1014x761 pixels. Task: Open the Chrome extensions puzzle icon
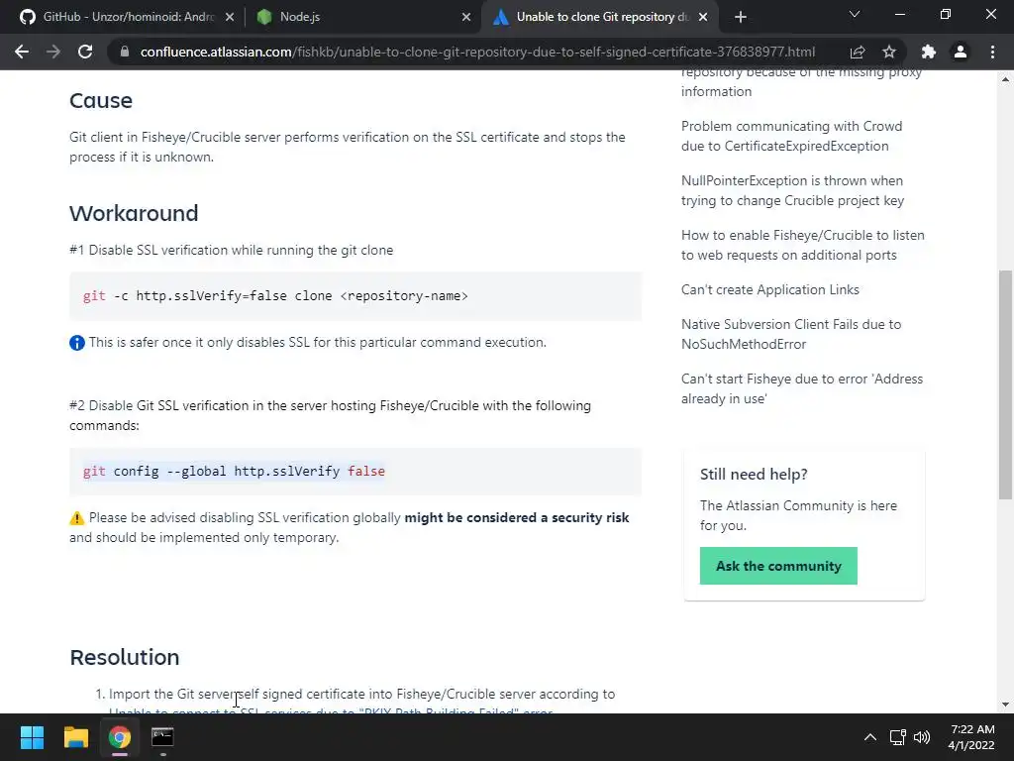[929, 52]
